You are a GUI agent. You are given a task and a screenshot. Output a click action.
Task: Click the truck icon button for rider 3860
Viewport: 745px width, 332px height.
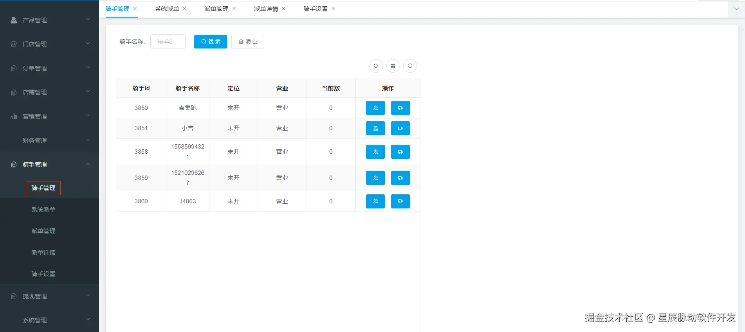tap(400, 201)
